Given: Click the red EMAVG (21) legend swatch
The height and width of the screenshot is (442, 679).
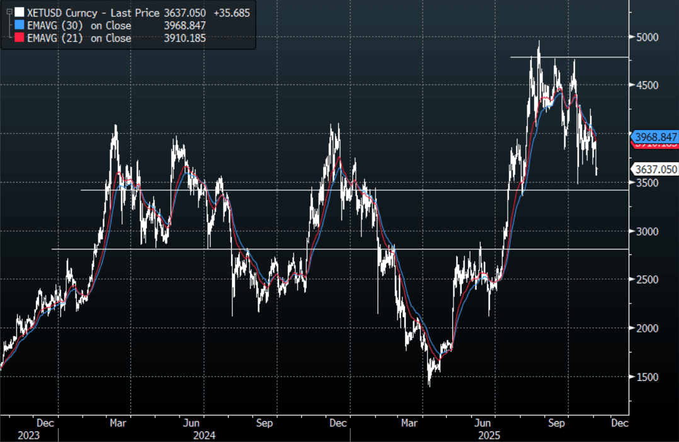Looking at the screenshot, I should click(20, 38).
